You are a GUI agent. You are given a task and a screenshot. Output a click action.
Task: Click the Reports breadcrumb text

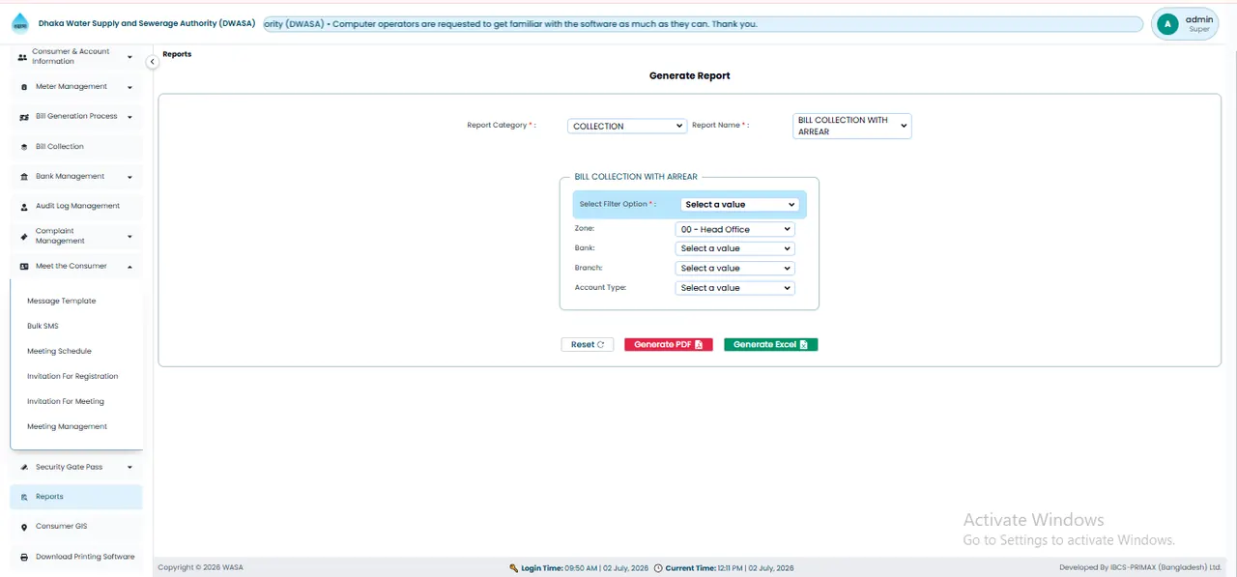177,54
